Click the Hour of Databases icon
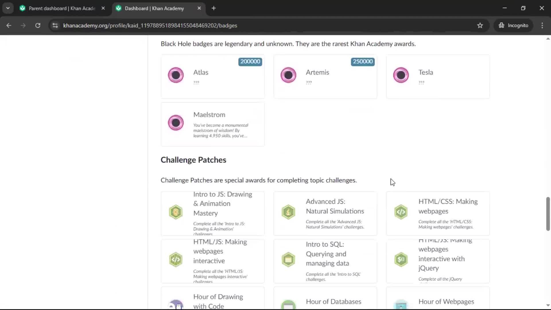Image resolution: width=551 pixels, height=310 pixels. click(x=288, y=304)
